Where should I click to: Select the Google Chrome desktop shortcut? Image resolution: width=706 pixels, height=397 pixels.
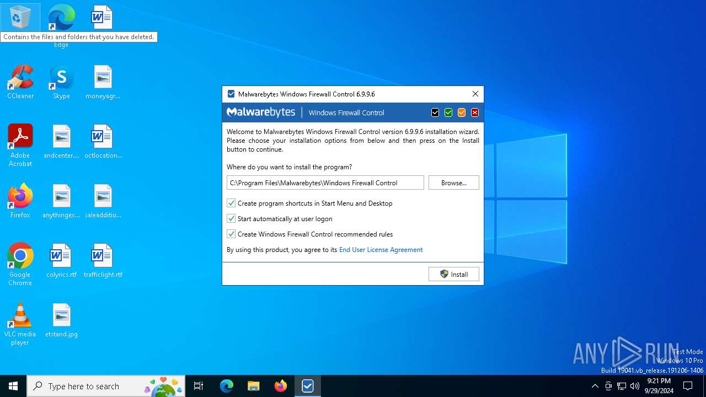tap(20, 265)
